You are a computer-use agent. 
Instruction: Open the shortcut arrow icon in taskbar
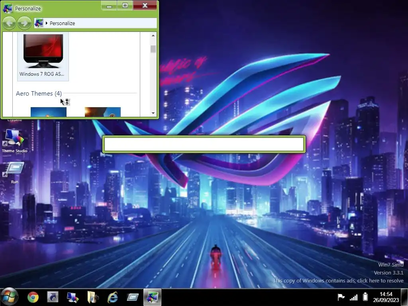(x=53, y=297)
